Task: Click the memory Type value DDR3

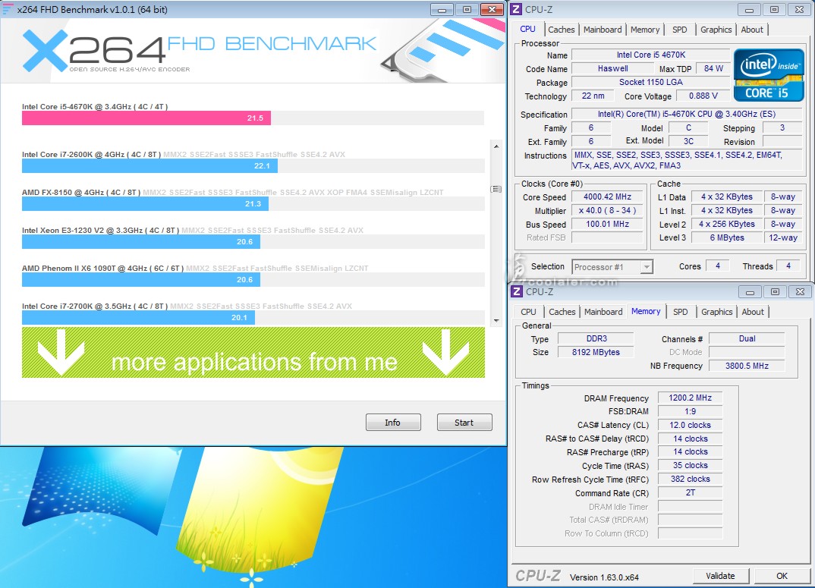Action: 596,338
